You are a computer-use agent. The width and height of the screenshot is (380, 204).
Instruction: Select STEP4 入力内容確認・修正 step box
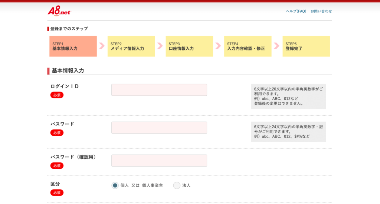coord(248,46)
